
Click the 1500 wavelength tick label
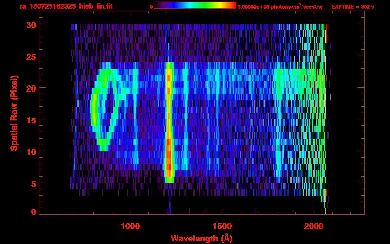(222, 226)
